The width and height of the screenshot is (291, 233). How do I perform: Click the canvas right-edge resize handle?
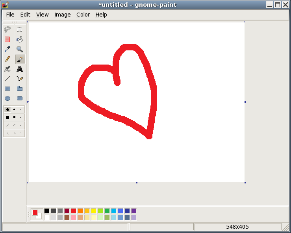coord(245,102)
